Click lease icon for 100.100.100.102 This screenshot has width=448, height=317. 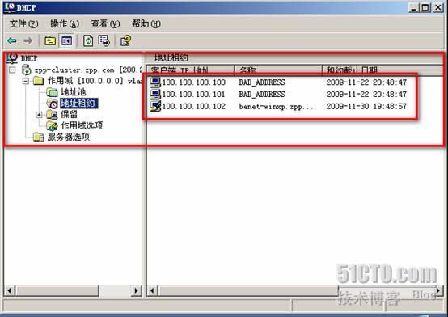(x=155, y=106)
